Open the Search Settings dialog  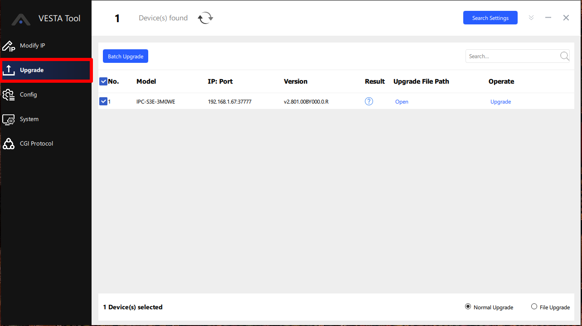pyautogui.click(x=490, y=18)
